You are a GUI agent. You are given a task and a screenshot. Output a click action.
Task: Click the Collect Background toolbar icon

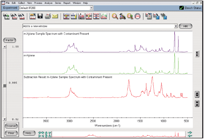(14, 17)
